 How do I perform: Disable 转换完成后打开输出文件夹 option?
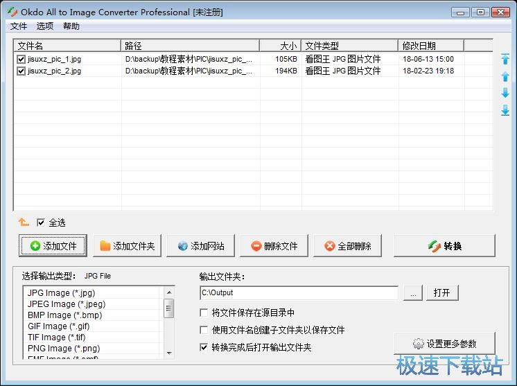click(204, 347)
